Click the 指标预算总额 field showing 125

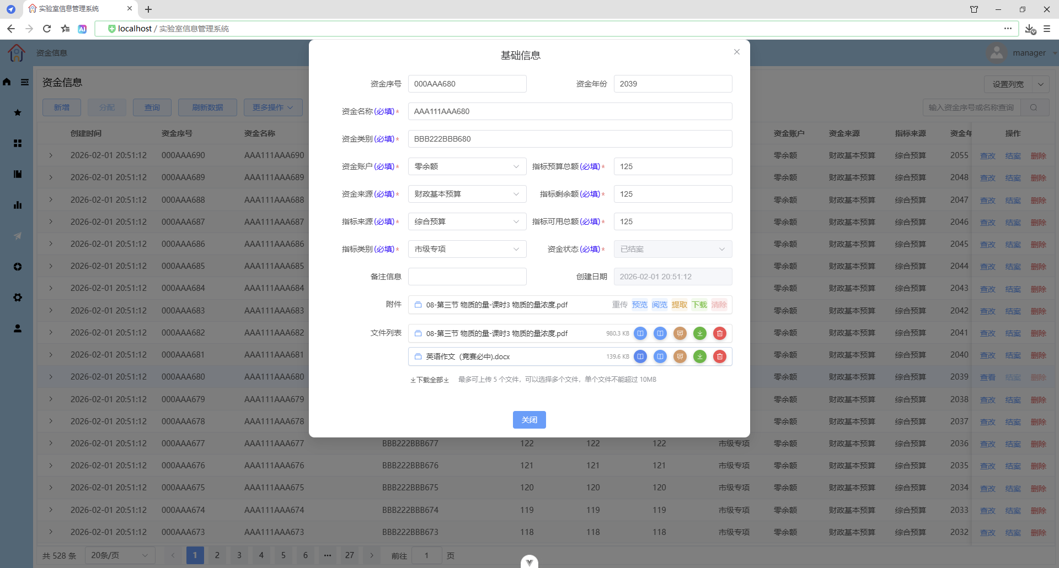673,166
